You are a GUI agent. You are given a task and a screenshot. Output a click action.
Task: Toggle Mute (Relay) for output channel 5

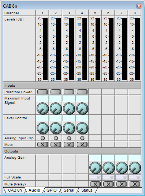(x=95, y=184)
